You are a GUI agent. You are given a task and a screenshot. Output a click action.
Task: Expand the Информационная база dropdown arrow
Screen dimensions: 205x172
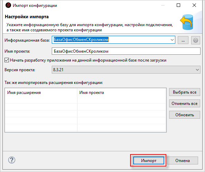click(x=172, y=40)
